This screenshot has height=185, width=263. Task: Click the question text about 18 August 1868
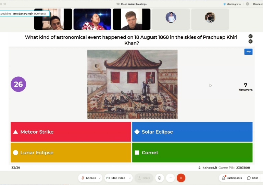131,40
